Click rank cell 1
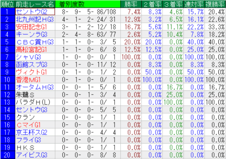 [8, 12]
